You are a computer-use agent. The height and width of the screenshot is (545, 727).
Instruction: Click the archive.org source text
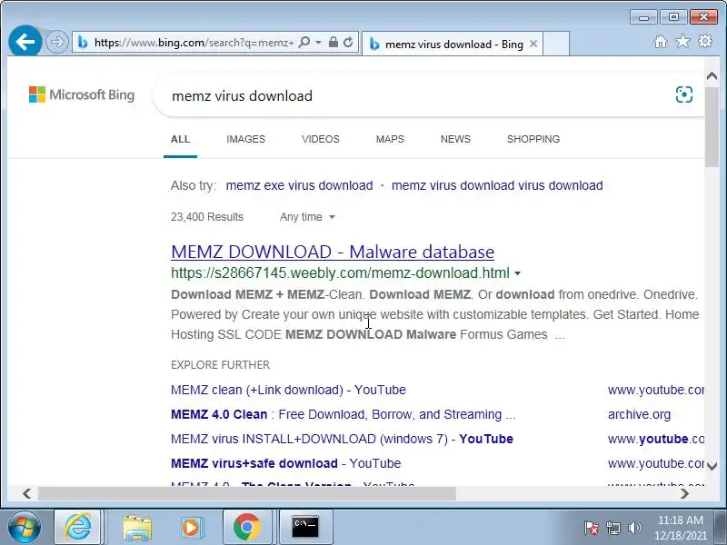[639, 414]
